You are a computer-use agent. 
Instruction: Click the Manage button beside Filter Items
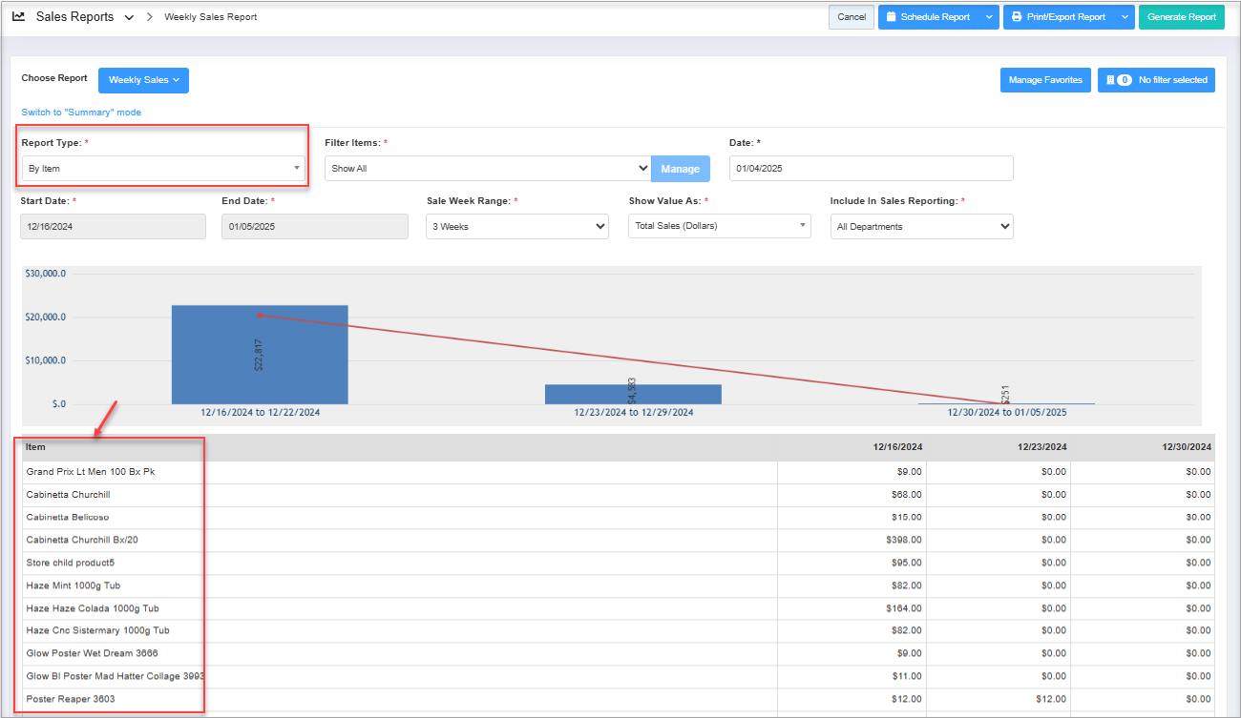[681, 169]
